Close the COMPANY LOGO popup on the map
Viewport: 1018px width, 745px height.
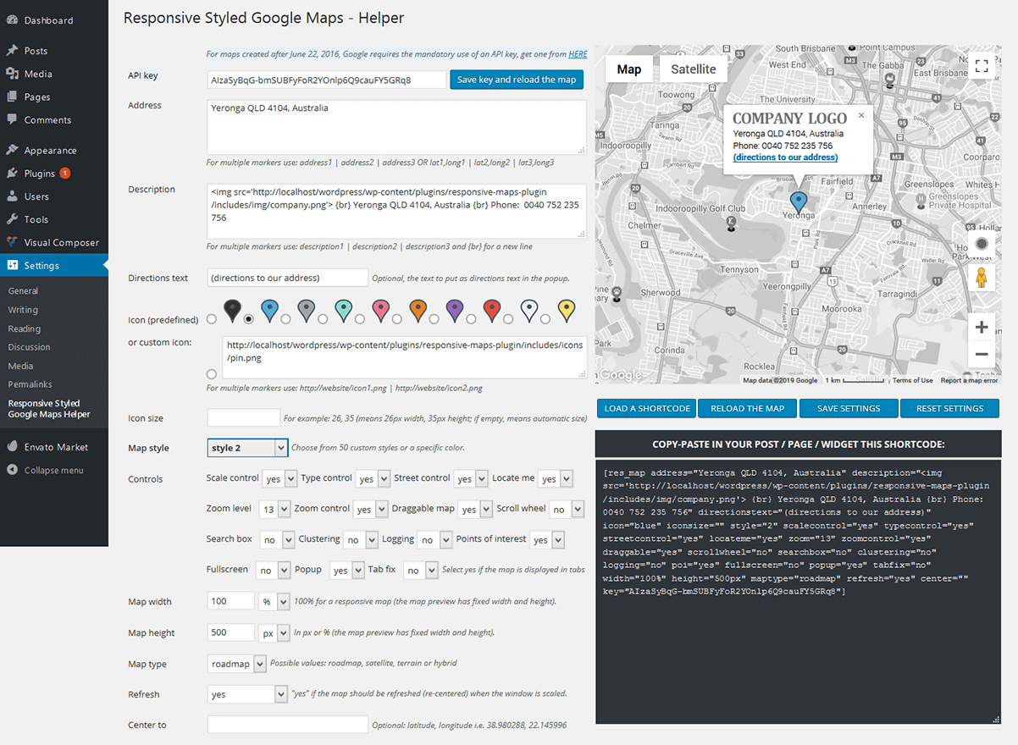point(860,114)
